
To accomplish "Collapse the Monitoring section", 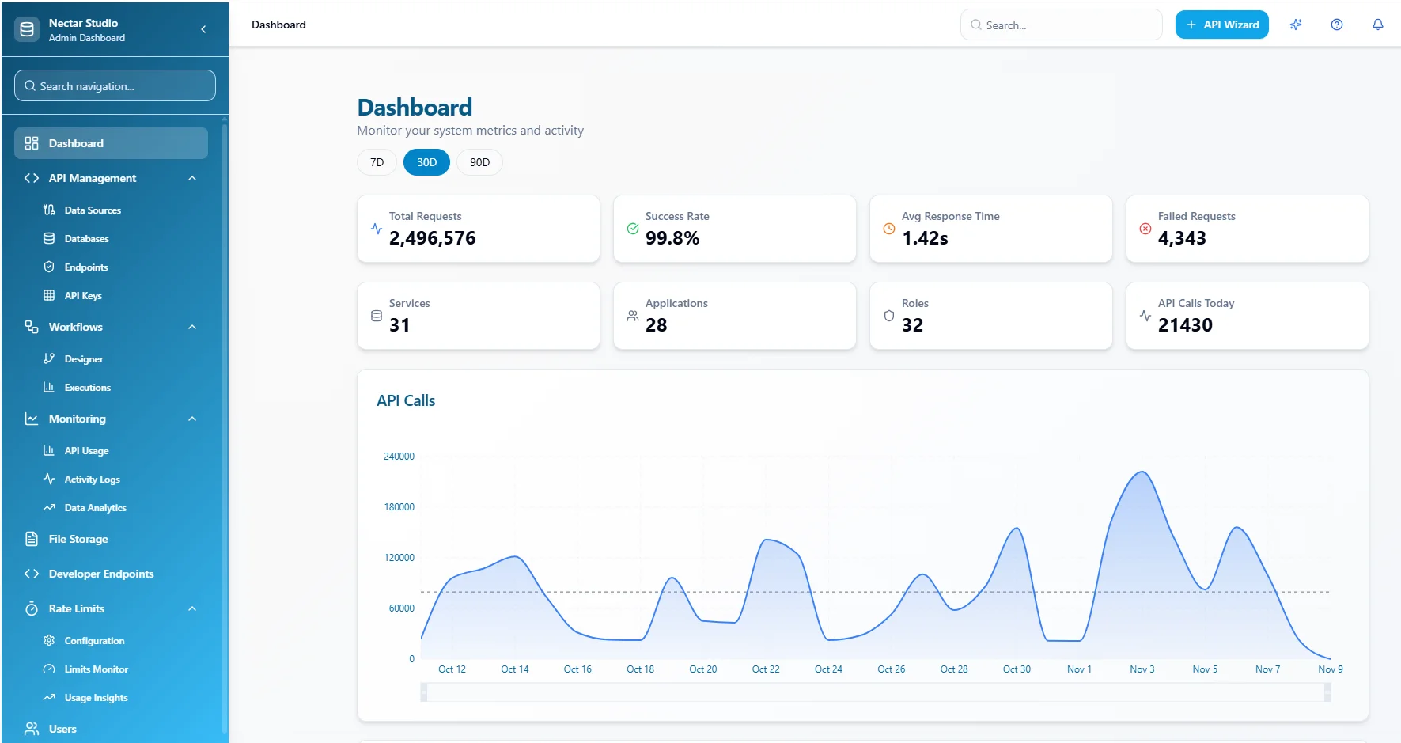I will point(192,419).
